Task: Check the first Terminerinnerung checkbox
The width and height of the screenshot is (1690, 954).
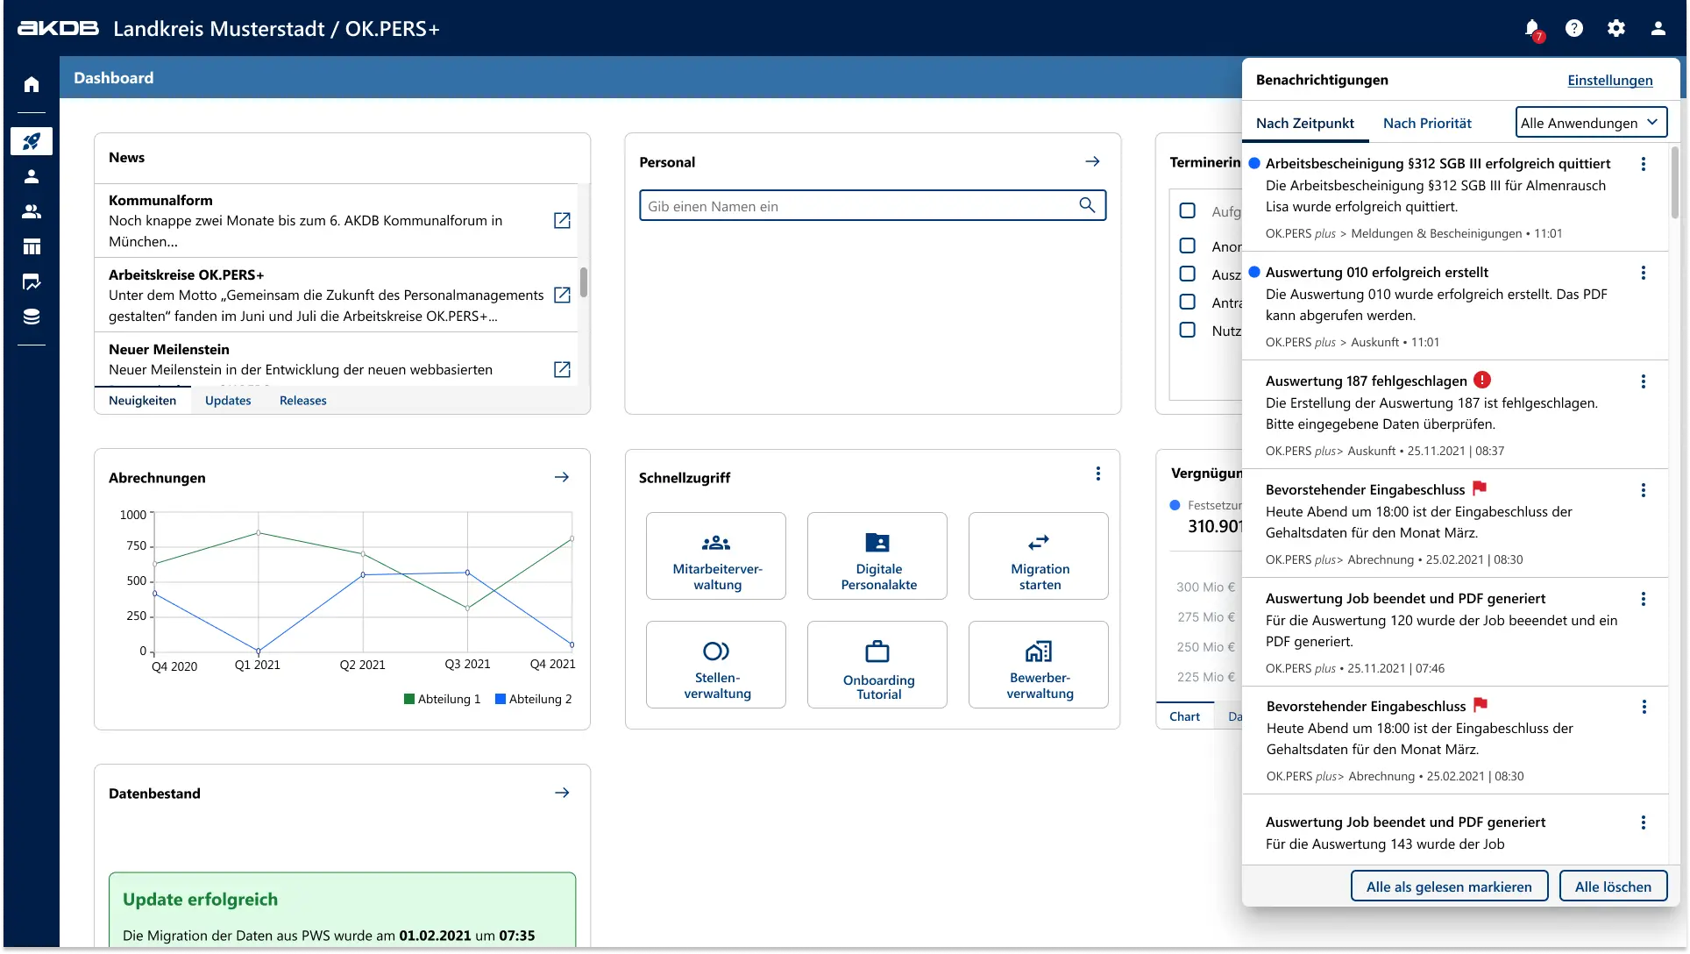Action: [1188, 210]
